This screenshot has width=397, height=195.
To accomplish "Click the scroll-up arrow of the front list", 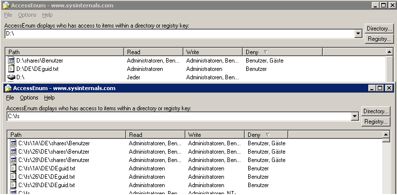I will pos(386,134).
